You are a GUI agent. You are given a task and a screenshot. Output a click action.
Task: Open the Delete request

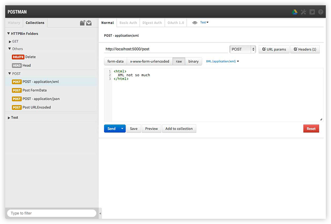30,57
